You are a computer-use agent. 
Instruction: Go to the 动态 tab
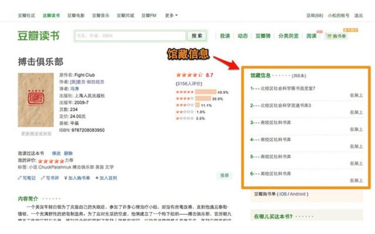243,36
